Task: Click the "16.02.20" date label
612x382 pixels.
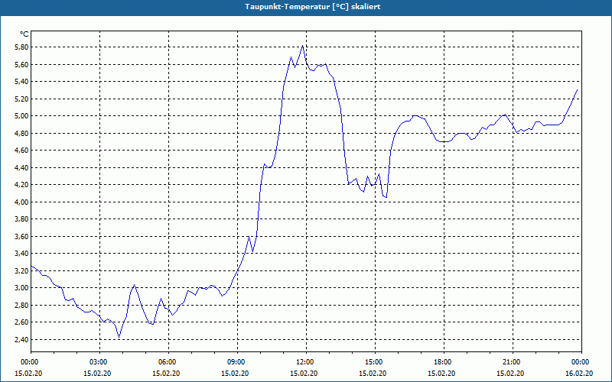Action: tap(579, 373)
